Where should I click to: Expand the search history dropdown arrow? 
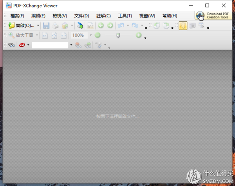(71, 45)
